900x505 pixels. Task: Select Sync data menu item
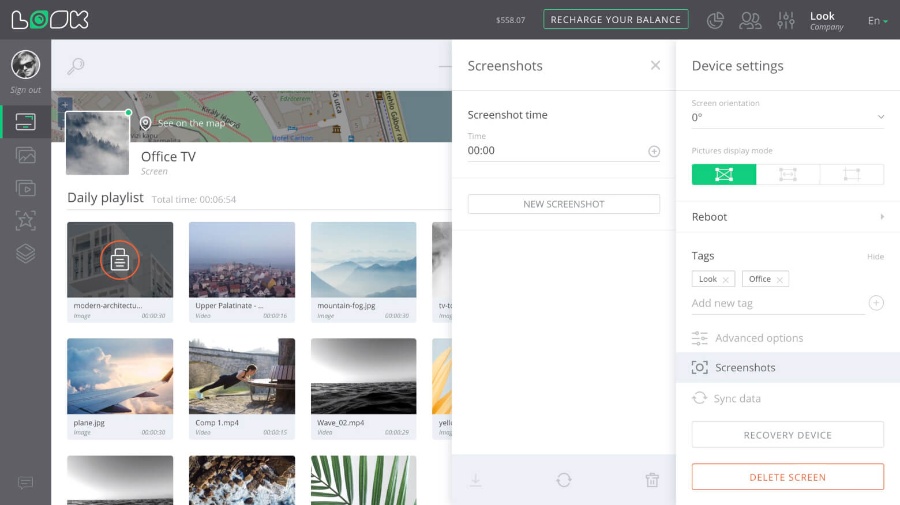[x=726, y=398]
